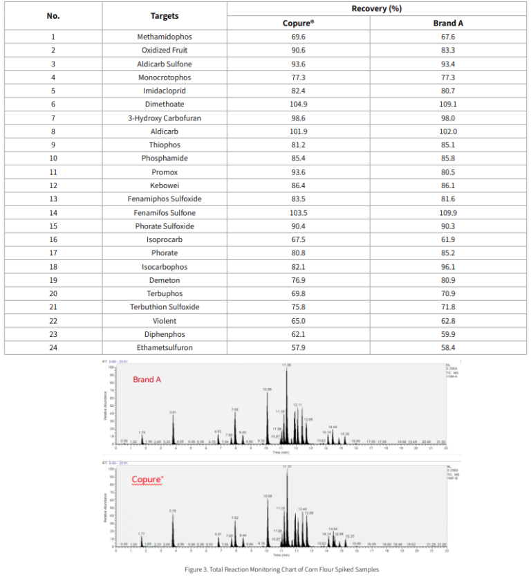Select the 3-Hydroxy Carbofuran cell
The height and width of the screenshot is (577, 531).
[165, 118]
